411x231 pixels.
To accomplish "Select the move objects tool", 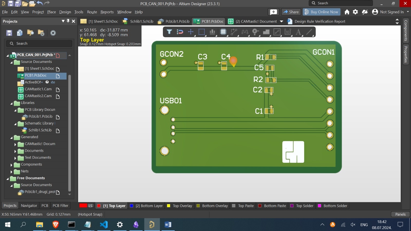I will click(x=191, y=32).
